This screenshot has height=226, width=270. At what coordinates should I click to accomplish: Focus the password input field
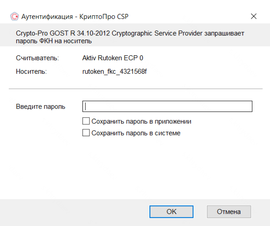point(167,106)
